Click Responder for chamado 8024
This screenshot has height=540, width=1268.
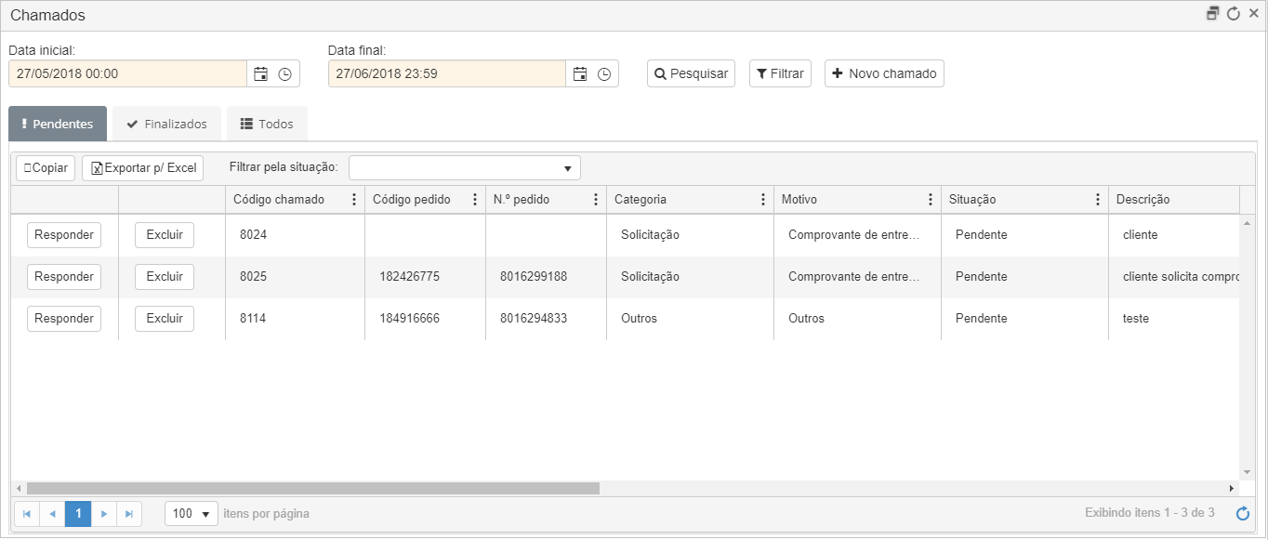64,235
